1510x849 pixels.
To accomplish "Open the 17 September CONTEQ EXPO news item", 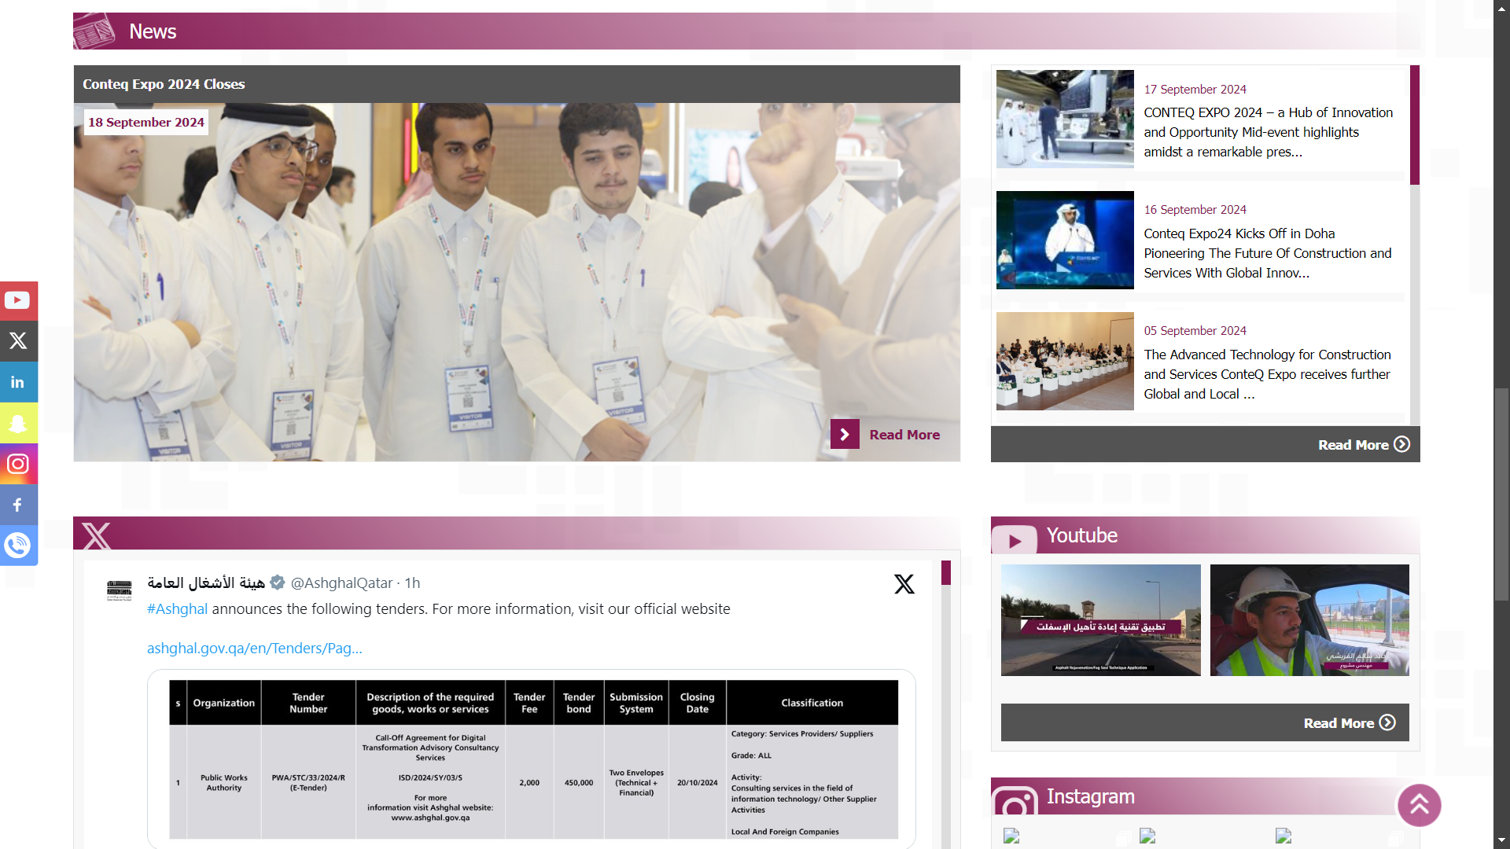I will coord(1268,132).
